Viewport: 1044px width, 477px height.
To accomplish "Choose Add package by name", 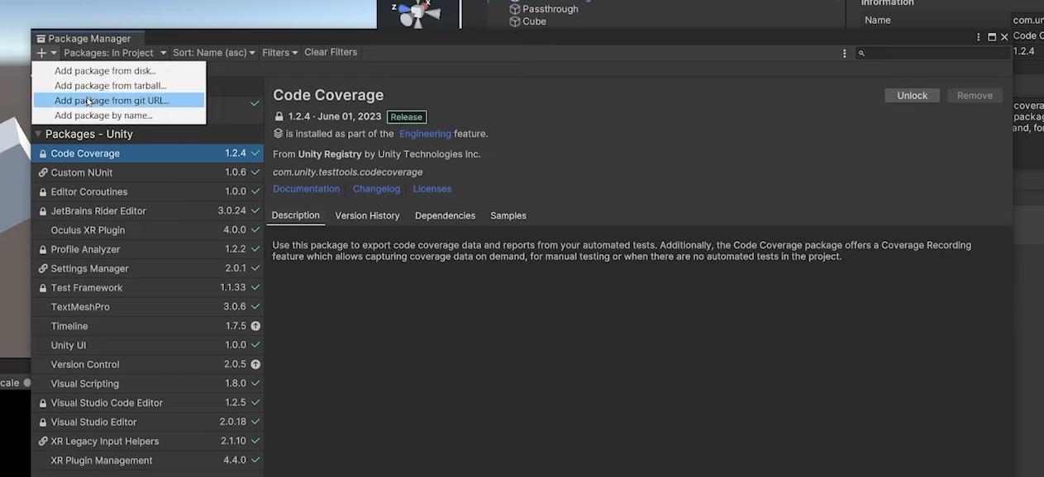I will [118, 116].
